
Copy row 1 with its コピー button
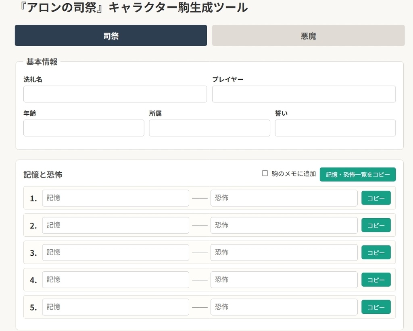pyautogui.click(x=376, y=198)
